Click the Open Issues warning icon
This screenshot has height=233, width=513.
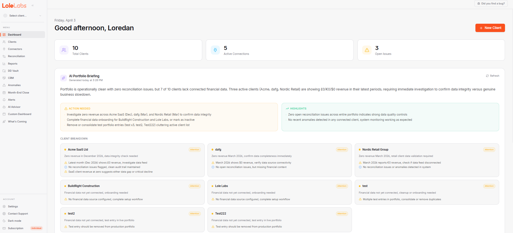(367, 50)
